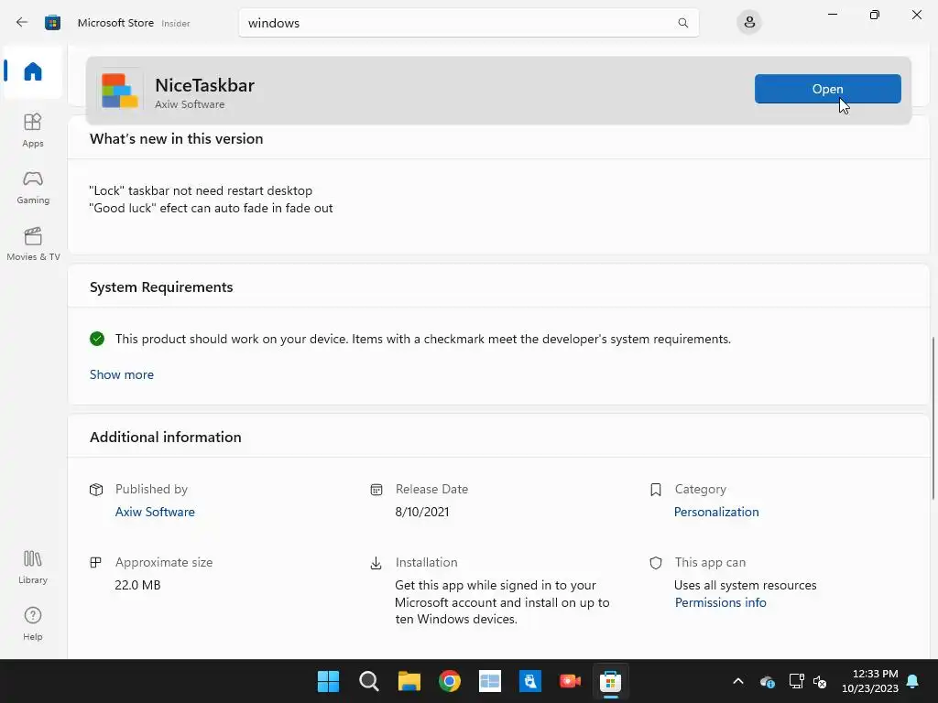Click the page vertical scrollbar thumb
This screenshot has height=703, width=938.
coord(933,418)
